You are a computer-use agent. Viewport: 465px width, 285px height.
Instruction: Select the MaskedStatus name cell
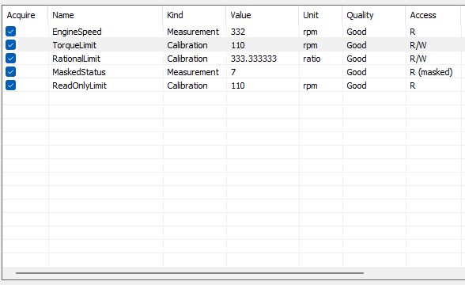tap(79, 72)
